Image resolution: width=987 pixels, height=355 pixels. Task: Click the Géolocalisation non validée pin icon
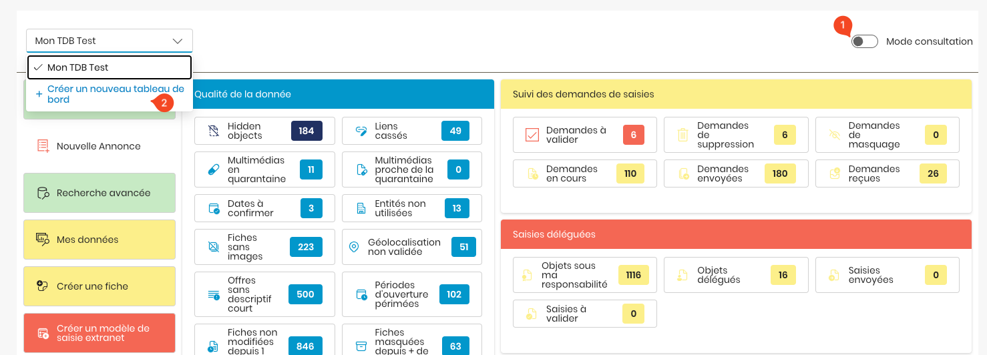point(354,247)
